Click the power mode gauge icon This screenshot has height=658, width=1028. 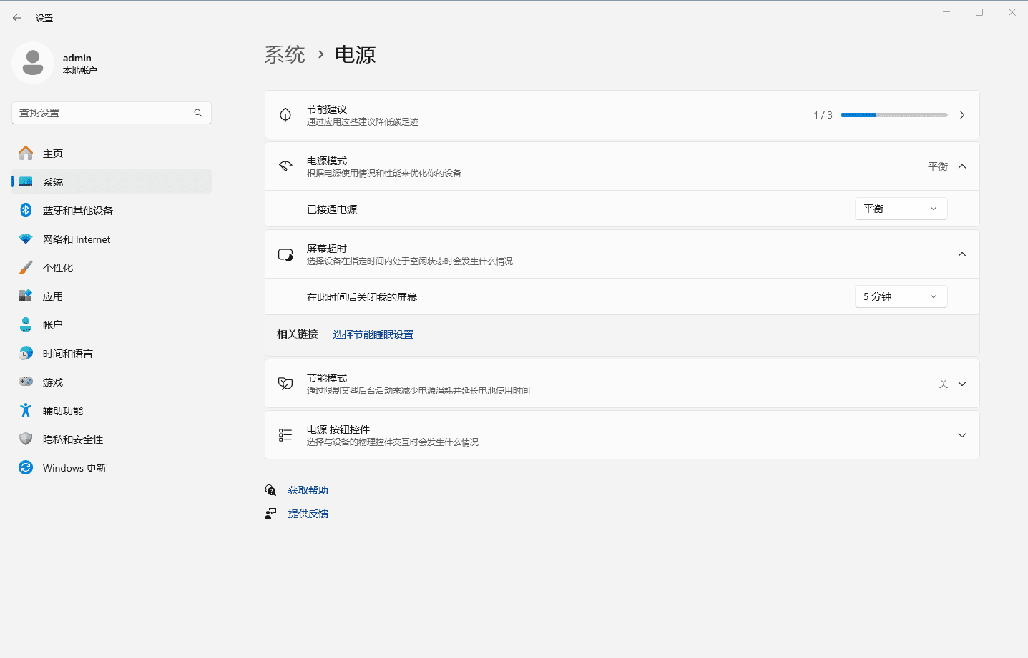point(285,166)
